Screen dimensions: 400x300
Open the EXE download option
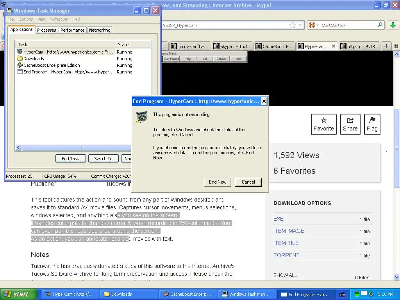(x=278, y=219)
